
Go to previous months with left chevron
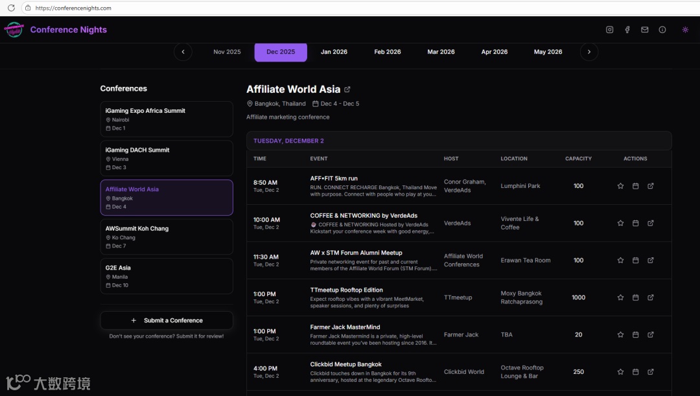point(183,52)
